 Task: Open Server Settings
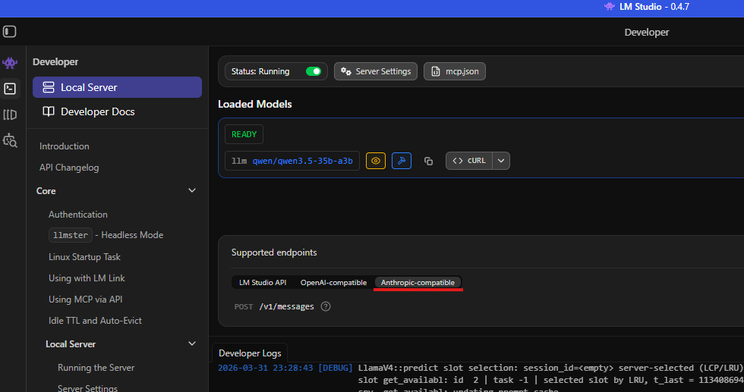[376, 71]
